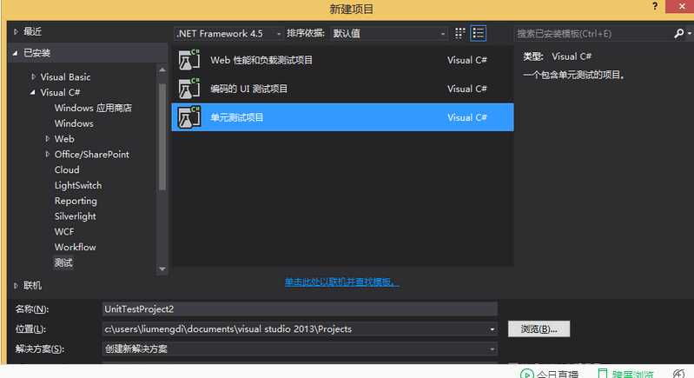Open the help question mark button

[x=655, y=6]
